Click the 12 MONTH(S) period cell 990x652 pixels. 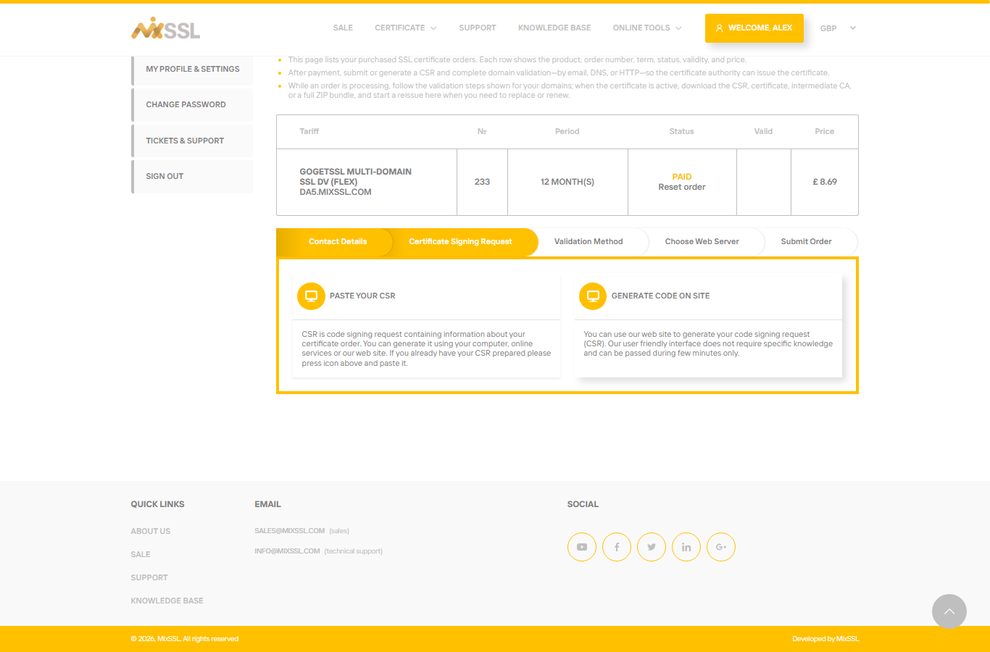(x=567, y=182)
